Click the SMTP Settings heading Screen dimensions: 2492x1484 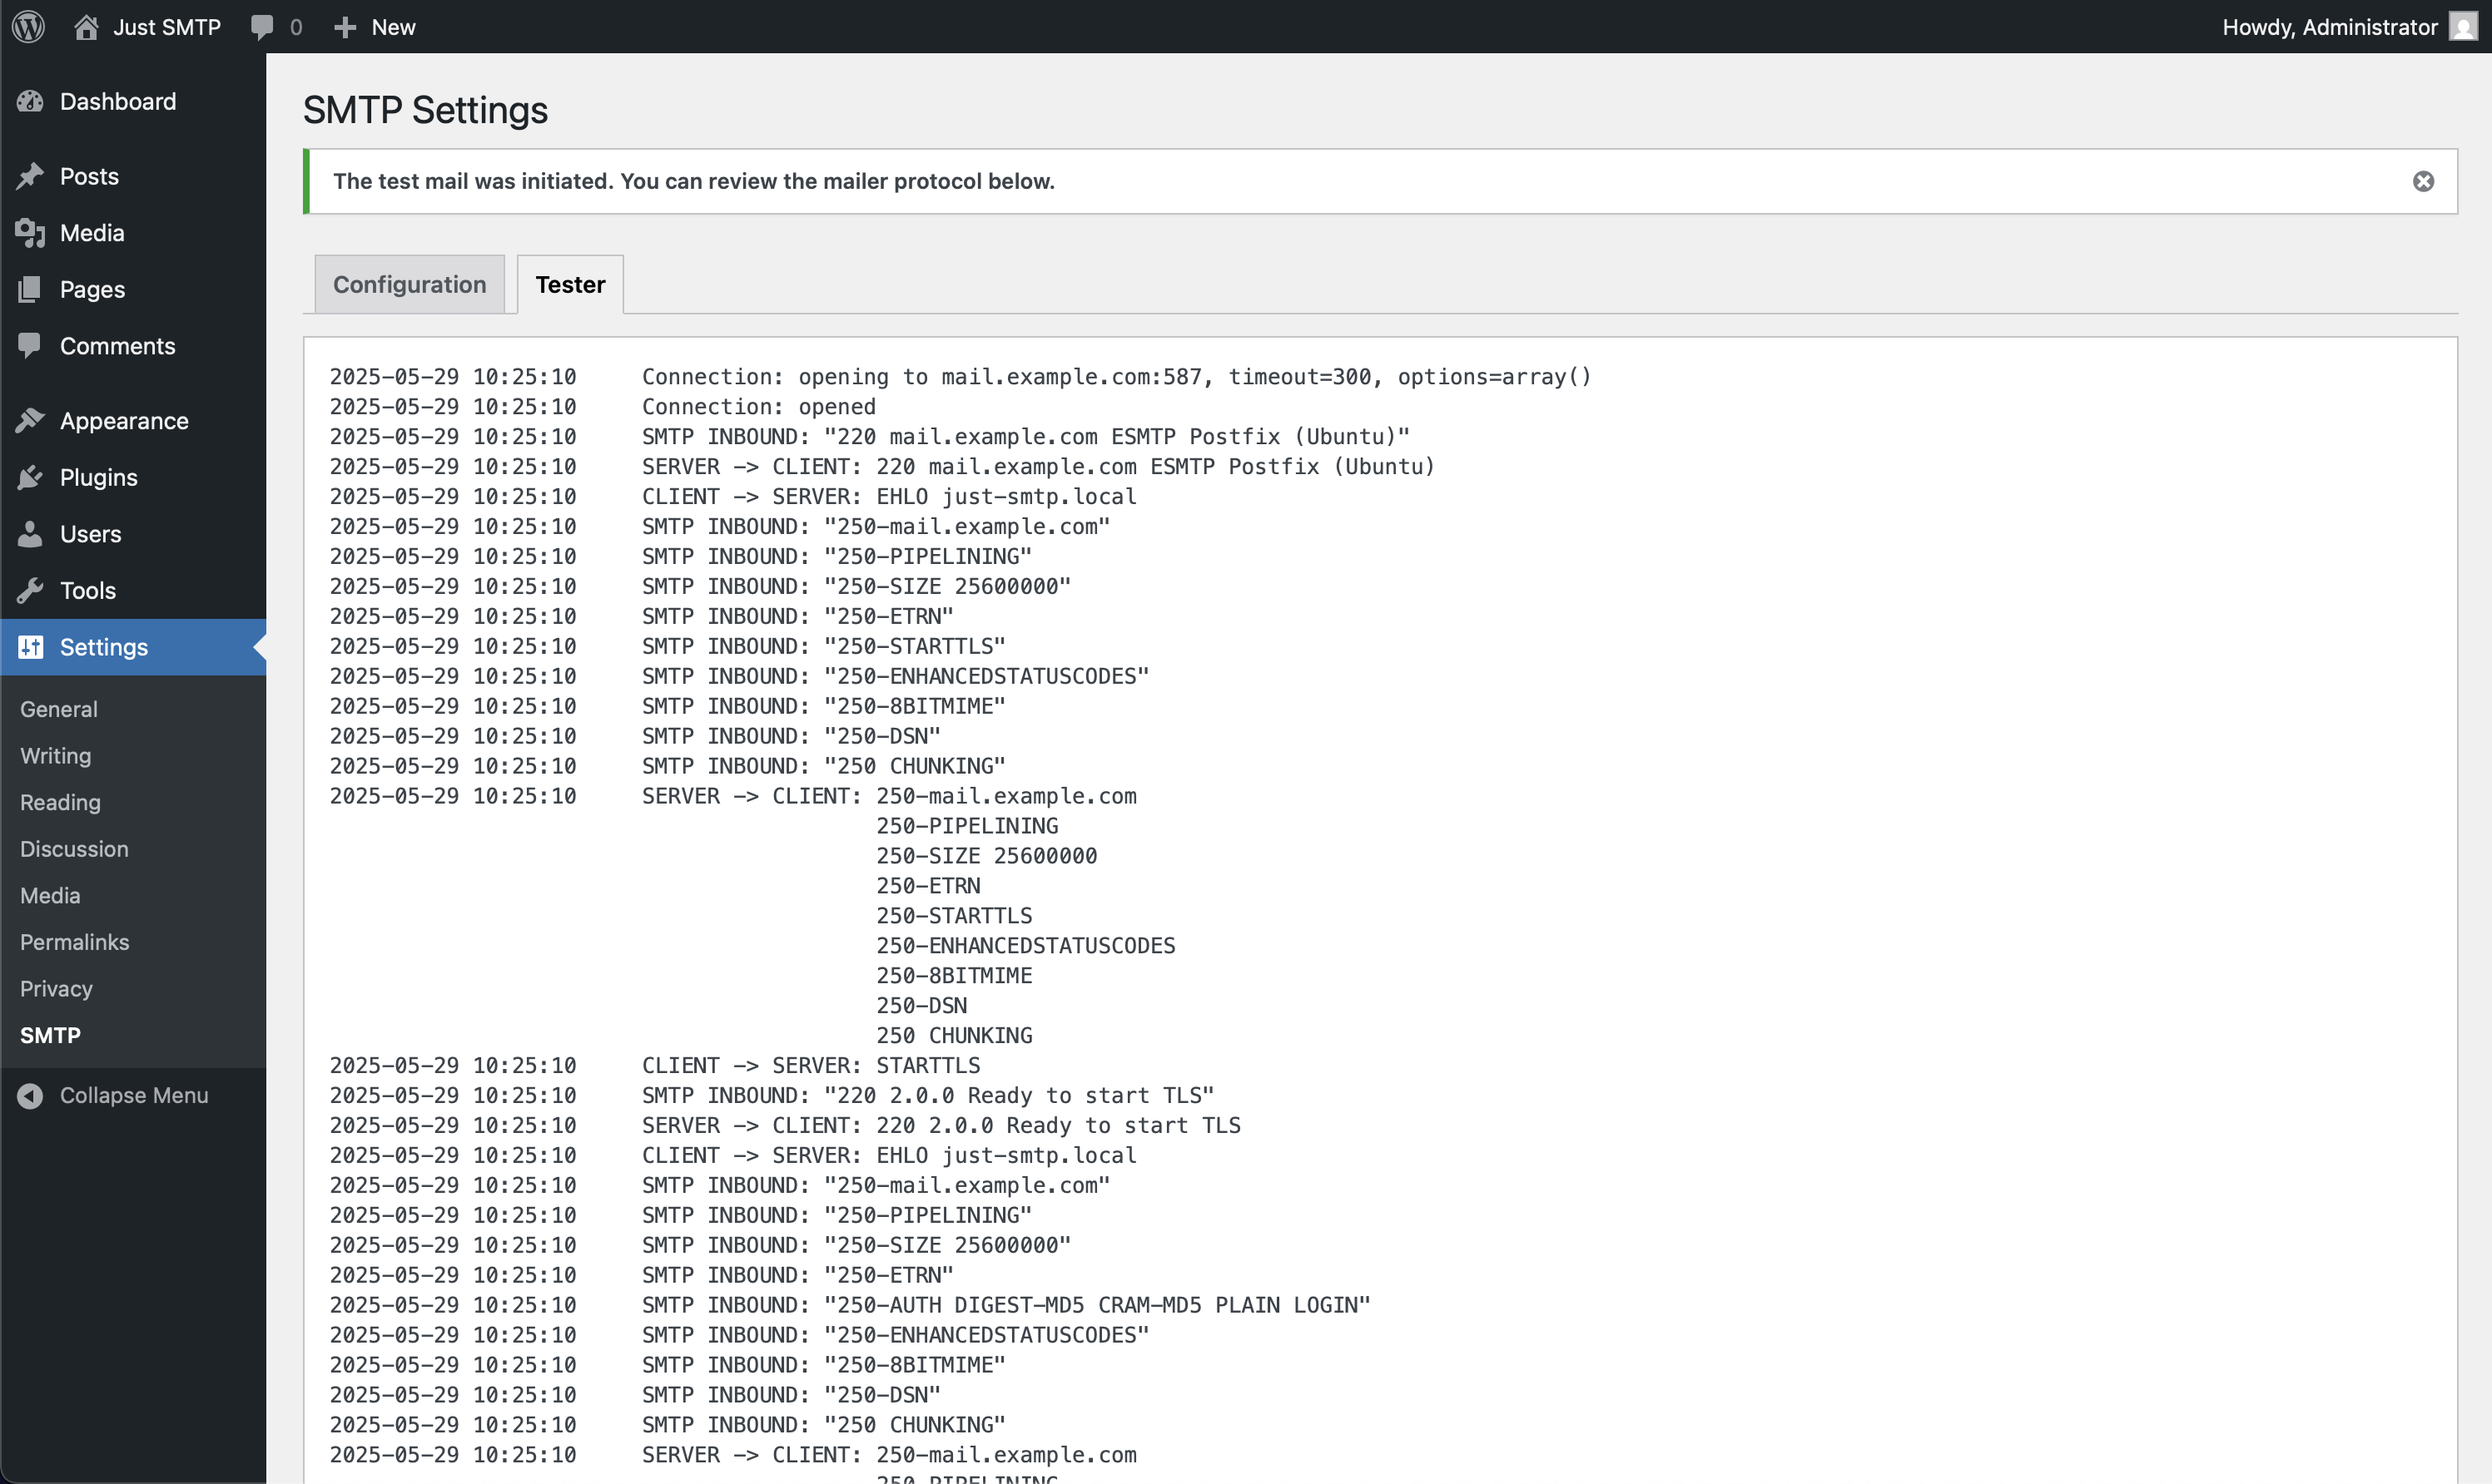[425, 109]
